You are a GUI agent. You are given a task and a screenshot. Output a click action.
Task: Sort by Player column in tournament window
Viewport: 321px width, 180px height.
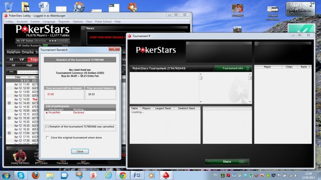(267, 67)
